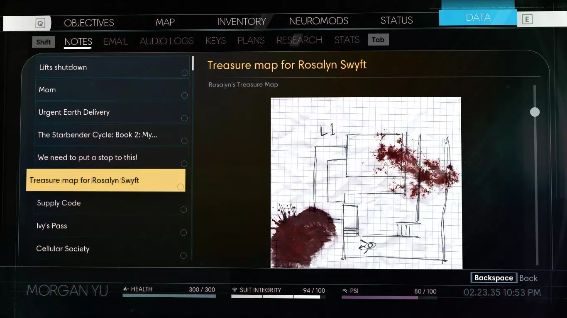Click the 80 / 100 PSI value
This screenshot has width=567, height=318.
pyautogui.click(x=425, y=291)
